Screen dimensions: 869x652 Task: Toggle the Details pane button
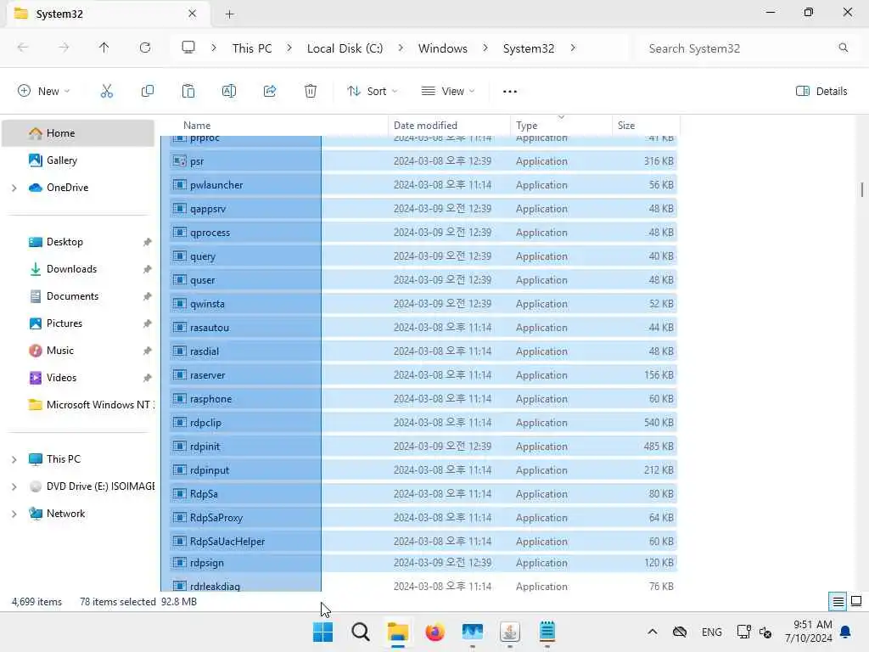click(x=821, y=92)
